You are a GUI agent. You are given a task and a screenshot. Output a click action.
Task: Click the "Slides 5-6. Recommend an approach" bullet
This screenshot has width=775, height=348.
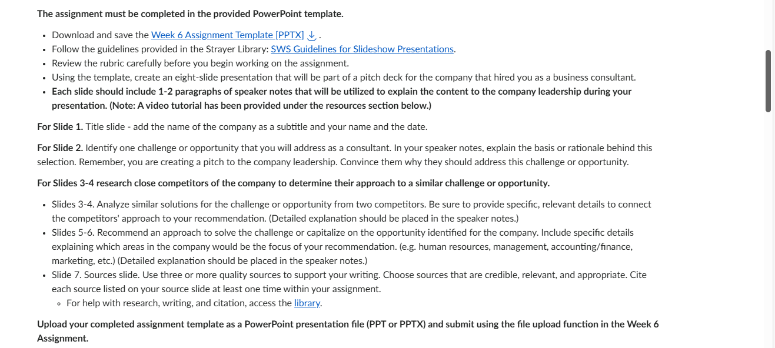tap(342, 247)
